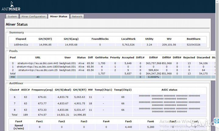Viewport: 219px width, 131px height.
Task: Click the Fan5 speed value 4,440
Action: click(x=128, y=127)
